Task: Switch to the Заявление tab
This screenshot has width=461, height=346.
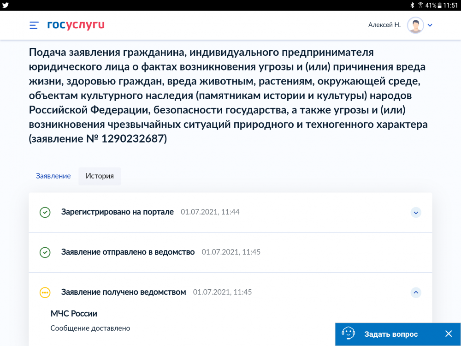Action: (x=53, y=176)
